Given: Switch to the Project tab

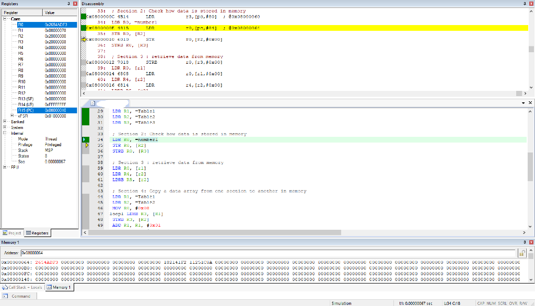Looking at the screenshot, I should pos(12,233).
